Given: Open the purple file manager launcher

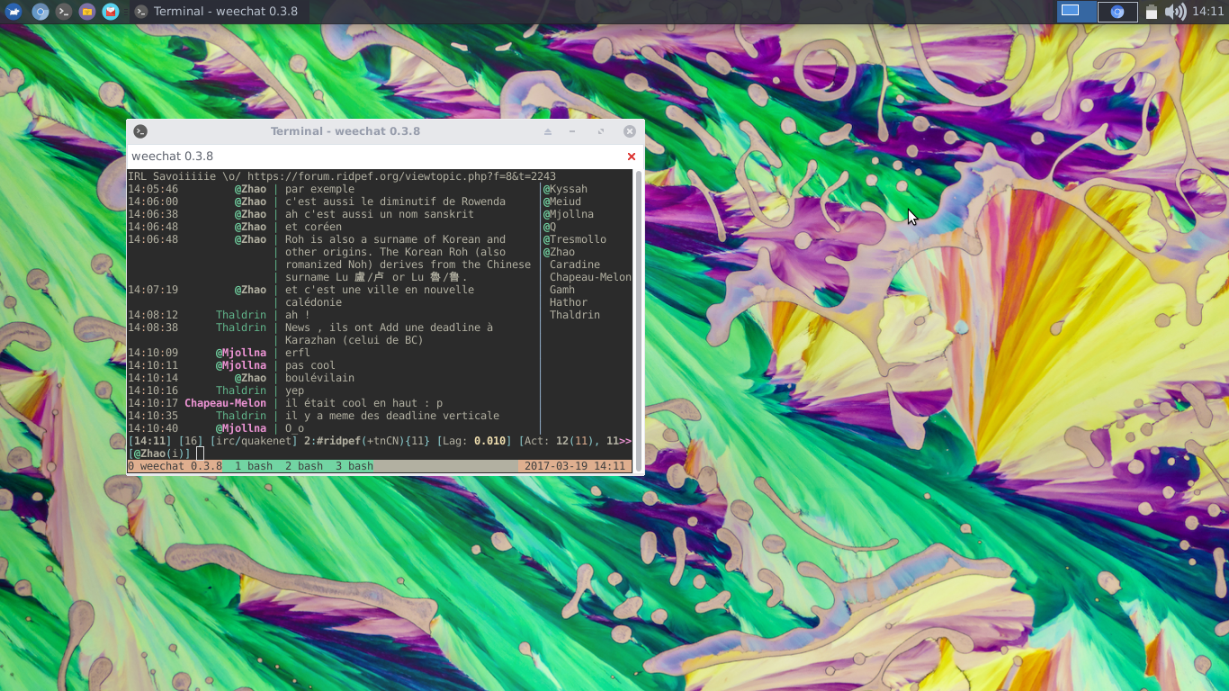Looking at the screenshot, I should [x=86, y=12].
